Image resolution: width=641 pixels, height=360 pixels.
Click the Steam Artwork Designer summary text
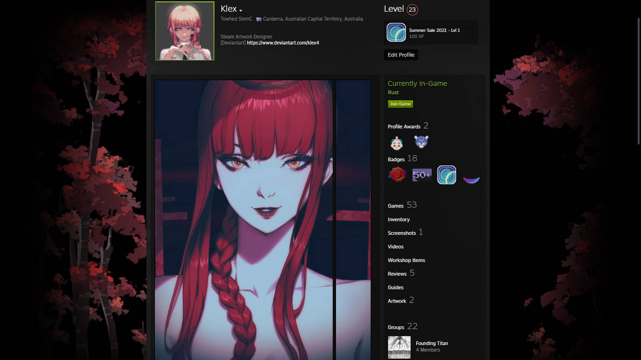246,37
